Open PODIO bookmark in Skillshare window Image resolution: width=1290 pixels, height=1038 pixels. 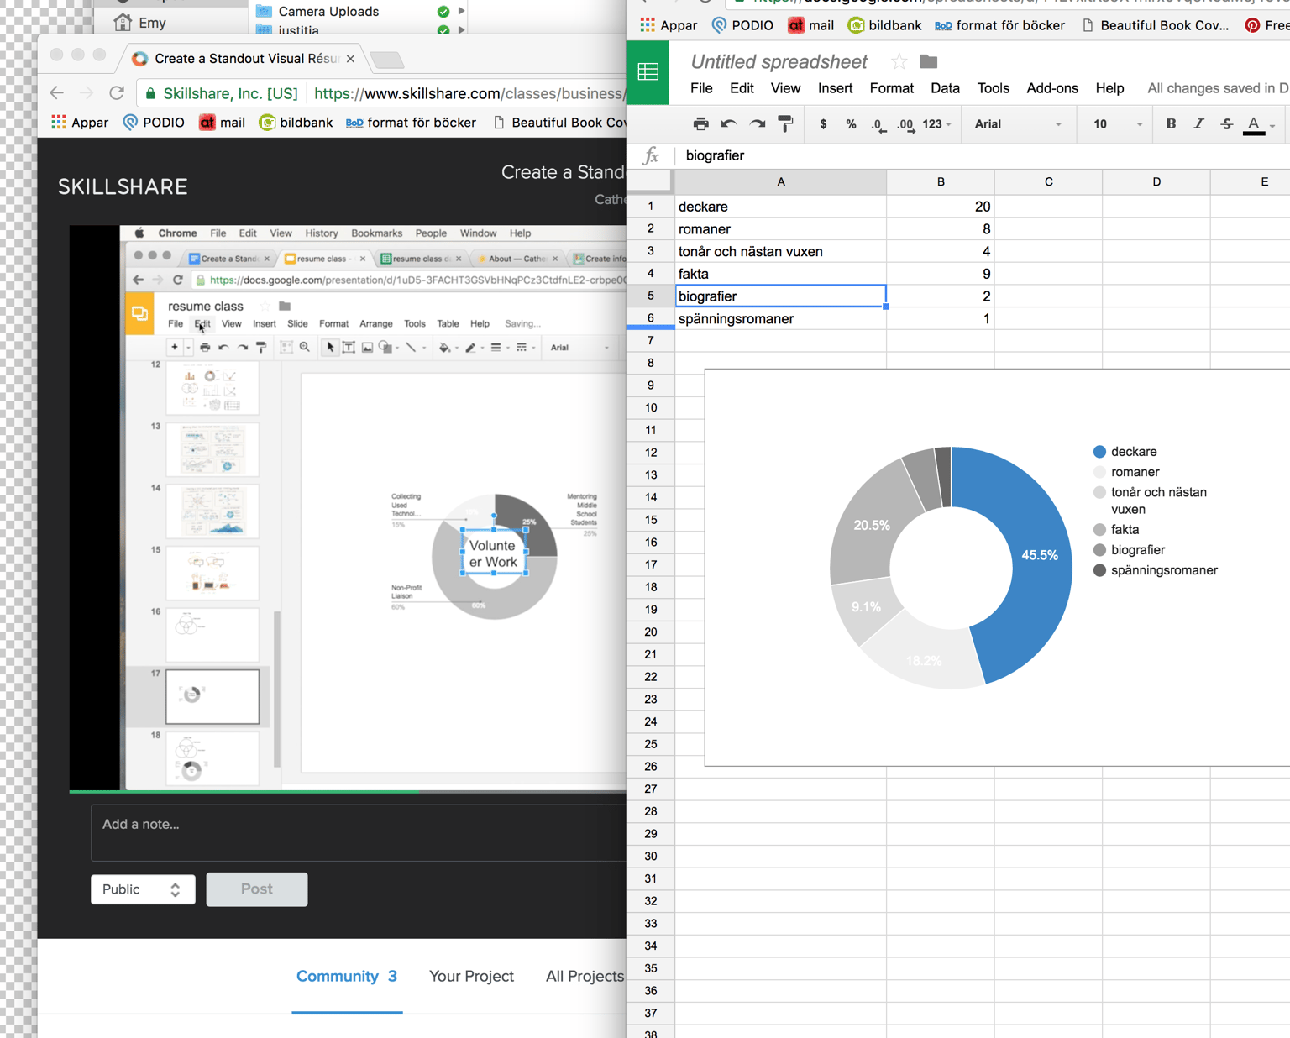coord(154,123)
